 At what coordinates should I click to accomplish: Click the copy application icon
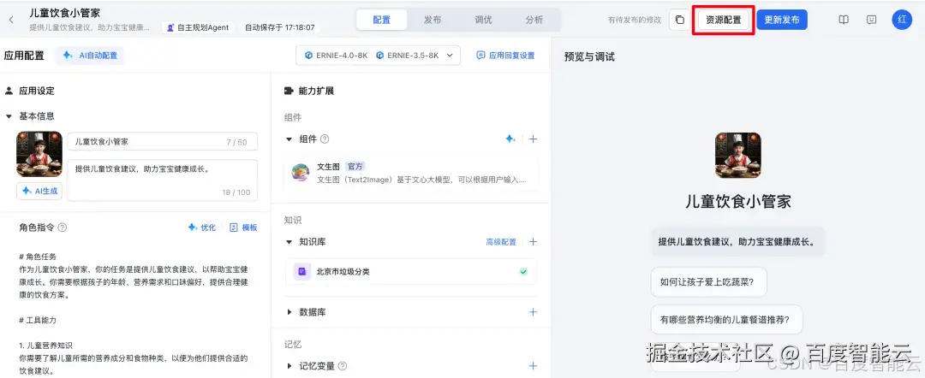point(679,20)
